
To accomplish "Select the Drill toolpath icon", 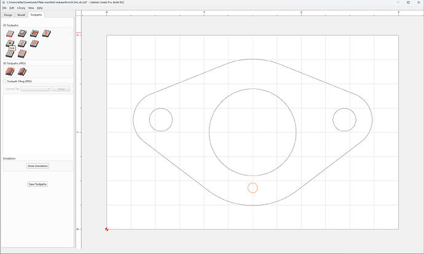I will coord(10,43).
